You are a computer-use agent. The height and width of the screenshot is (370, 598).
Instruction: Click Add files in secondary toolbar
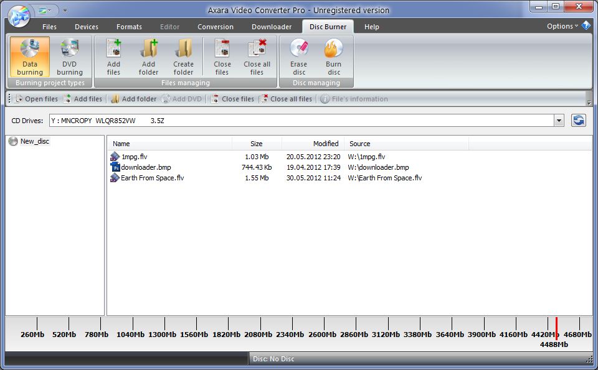(x=83, y=99)
